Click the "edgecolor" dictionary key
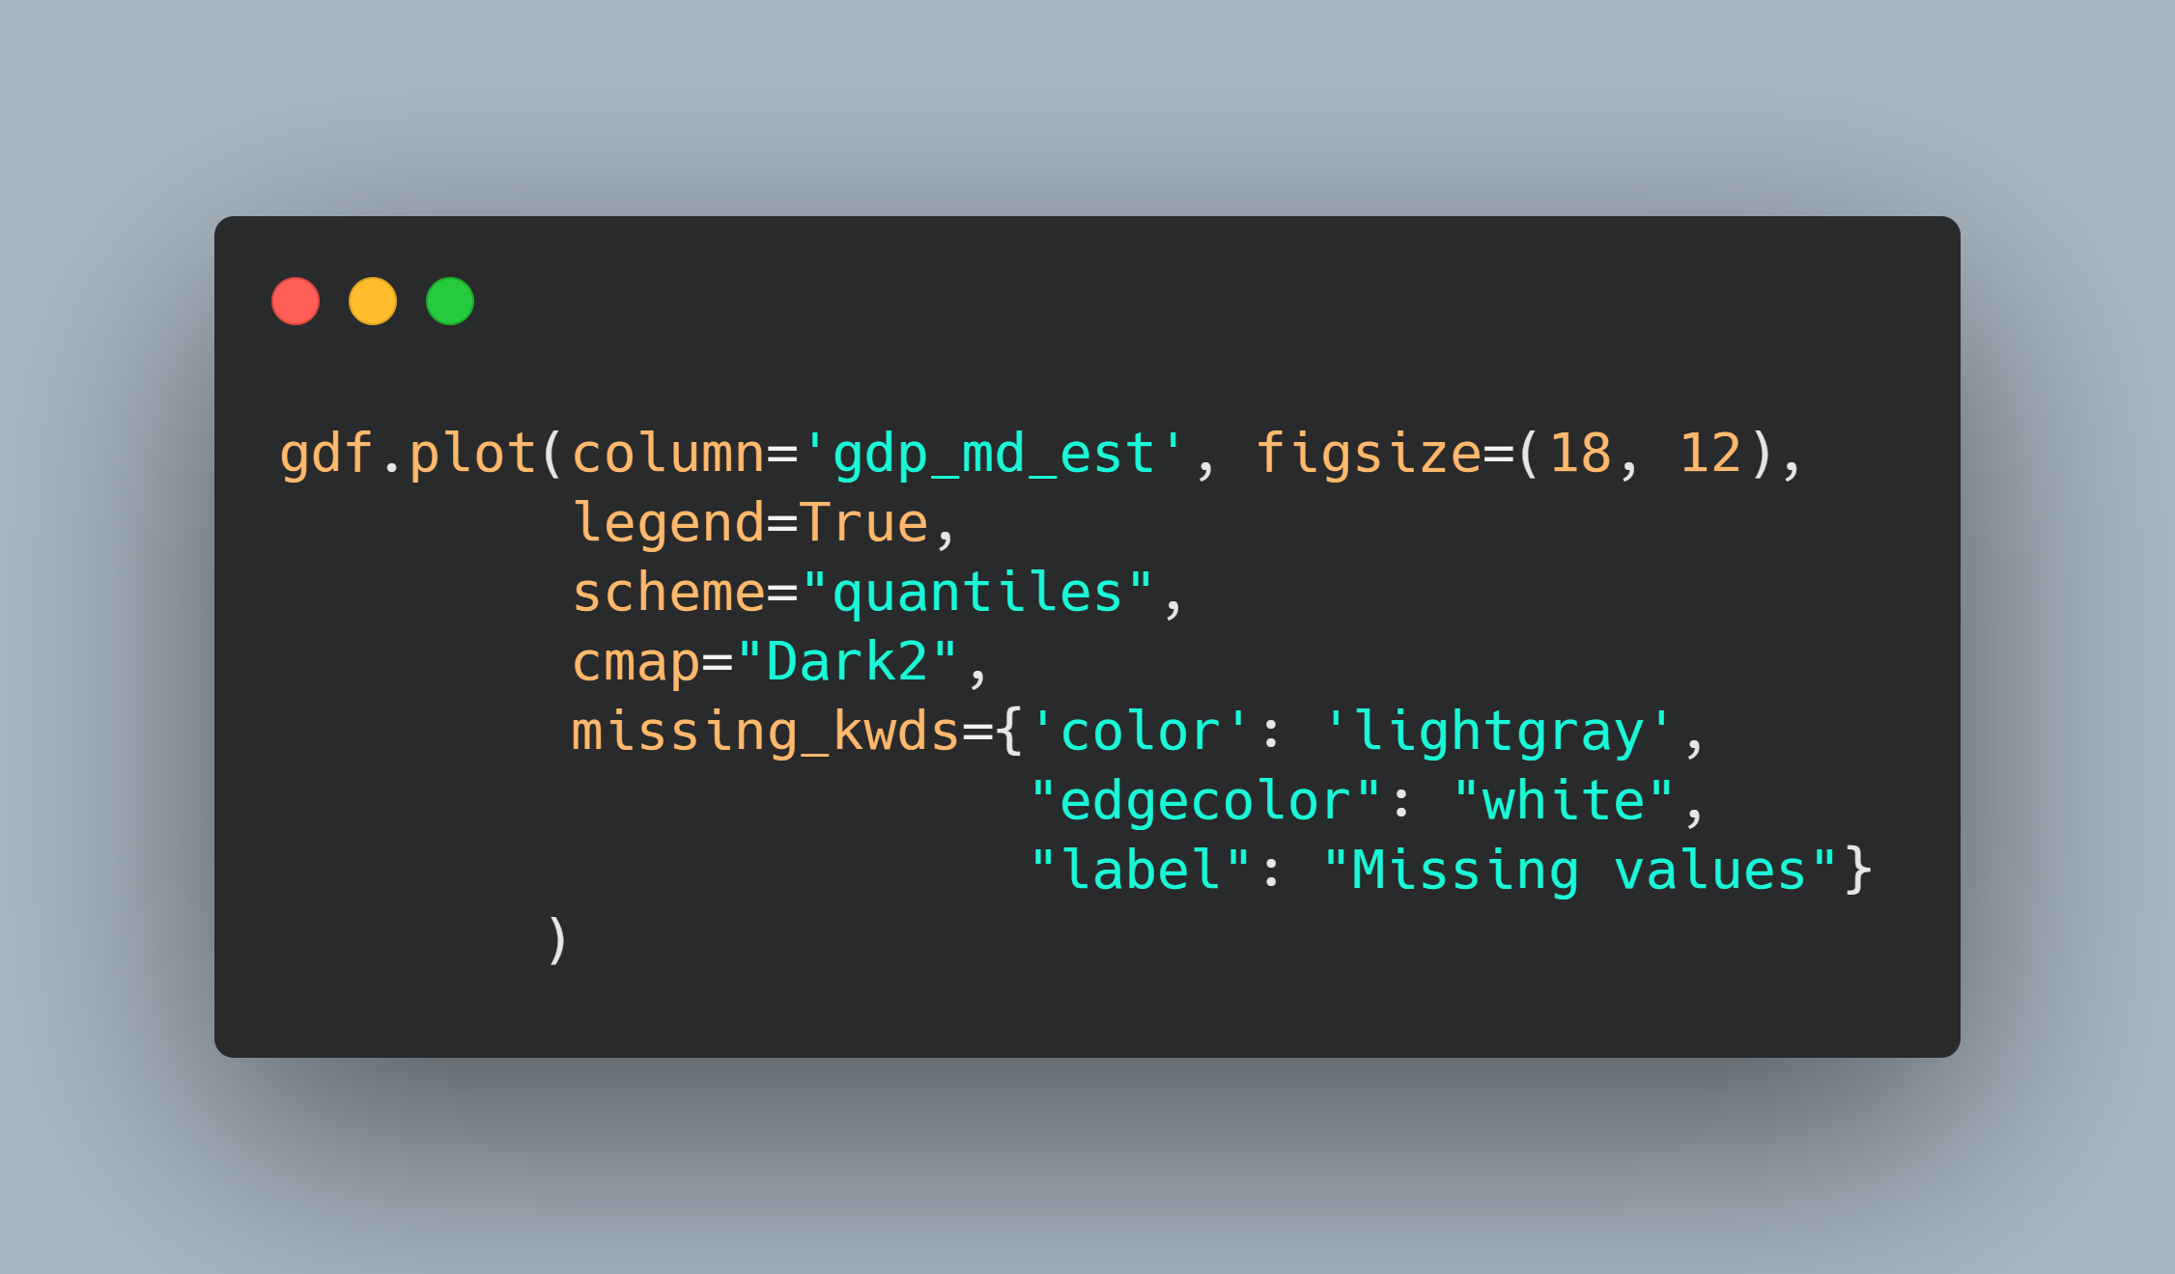 click(1206, 801)
